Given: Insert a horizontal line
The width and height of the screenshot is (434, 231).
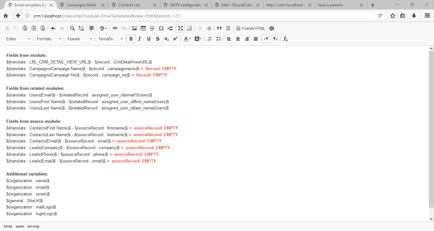Looking at the screenshot, I should point(152,28).
